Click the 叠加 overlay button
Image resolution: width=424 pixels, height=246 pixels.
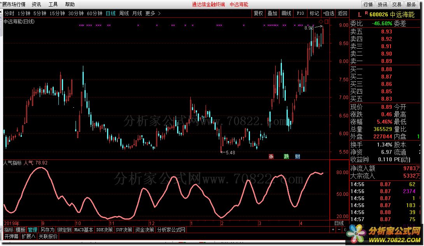pyautogui.click(x=272, y=13)
